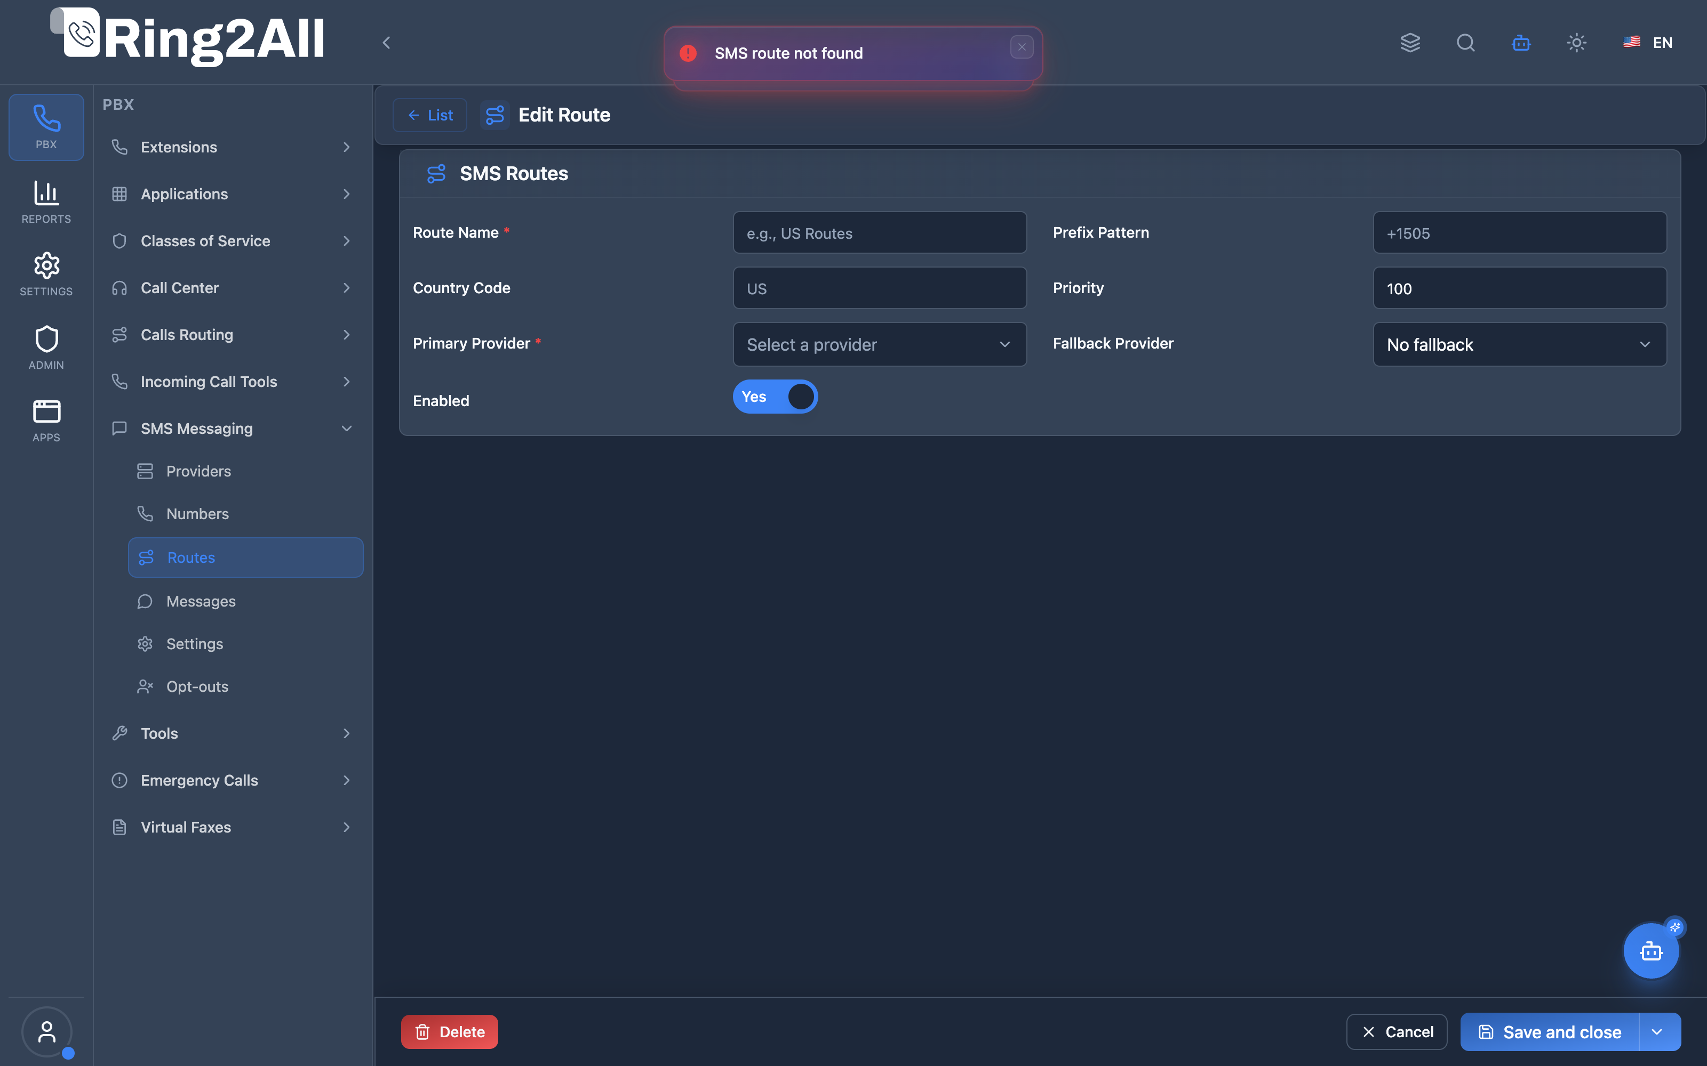
Task: Open Opt-outs under SMS Messaging
Action: [x=245, y=686]
